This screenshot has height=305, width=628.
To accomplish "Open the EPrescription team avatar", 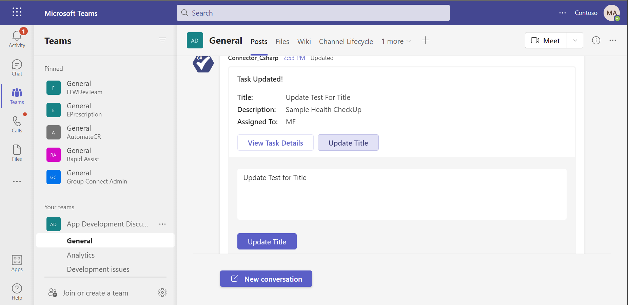I will (54, 110).
